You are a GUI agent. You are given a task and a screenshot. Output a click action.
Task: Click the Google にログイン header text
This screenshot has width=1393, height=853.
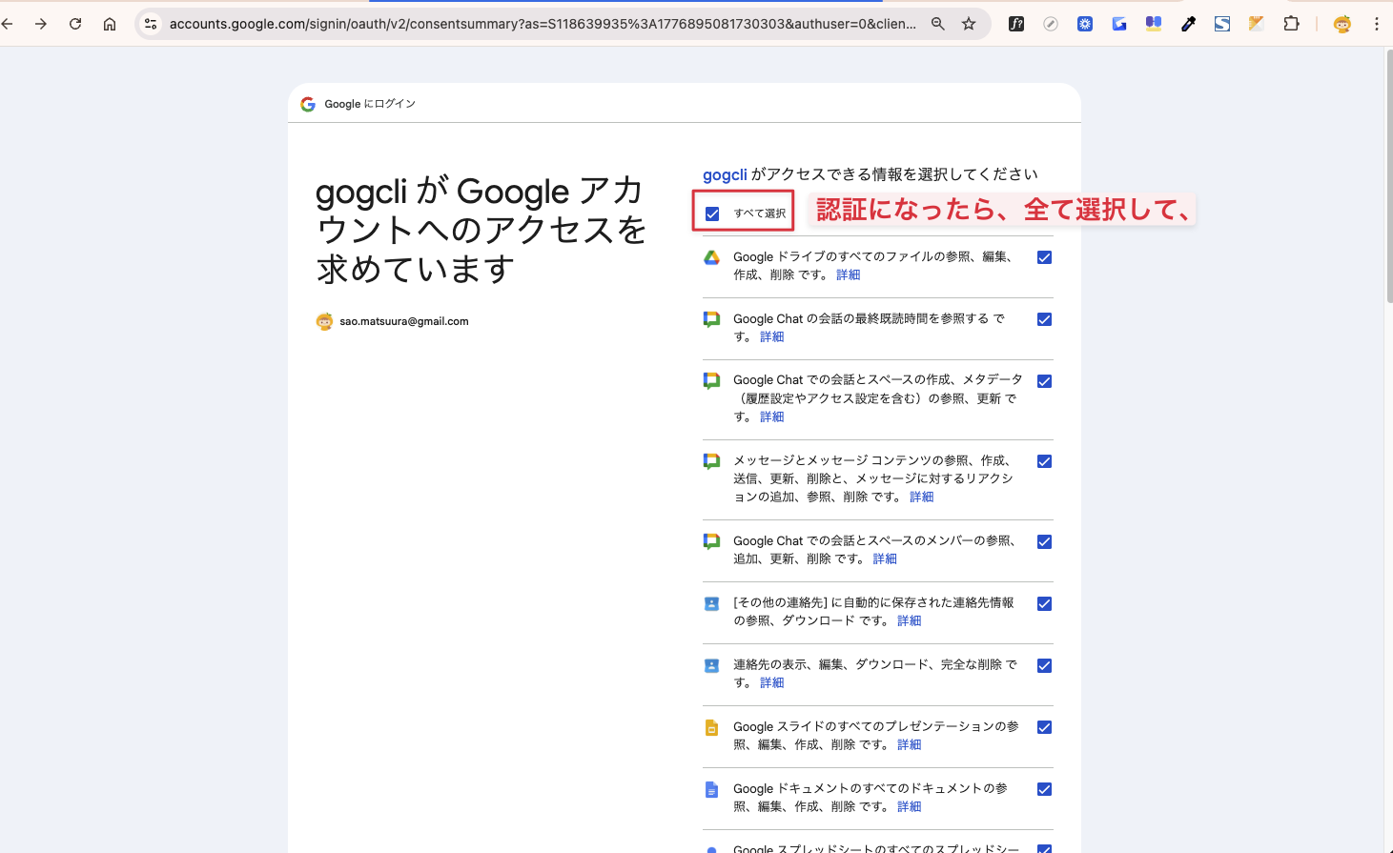[x=370, y=104]
